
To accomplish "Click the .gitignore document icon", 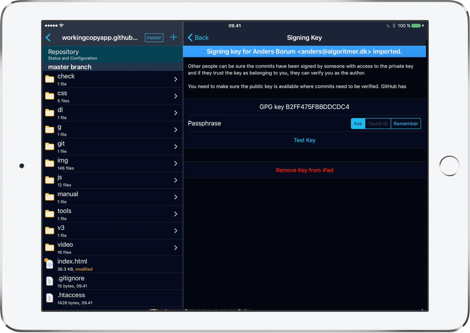I will (x=50, y=281).
